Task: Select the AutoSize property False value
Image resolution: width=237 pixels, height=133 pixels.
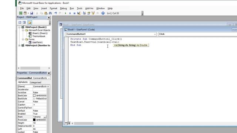Action: (x=40, y=93)
